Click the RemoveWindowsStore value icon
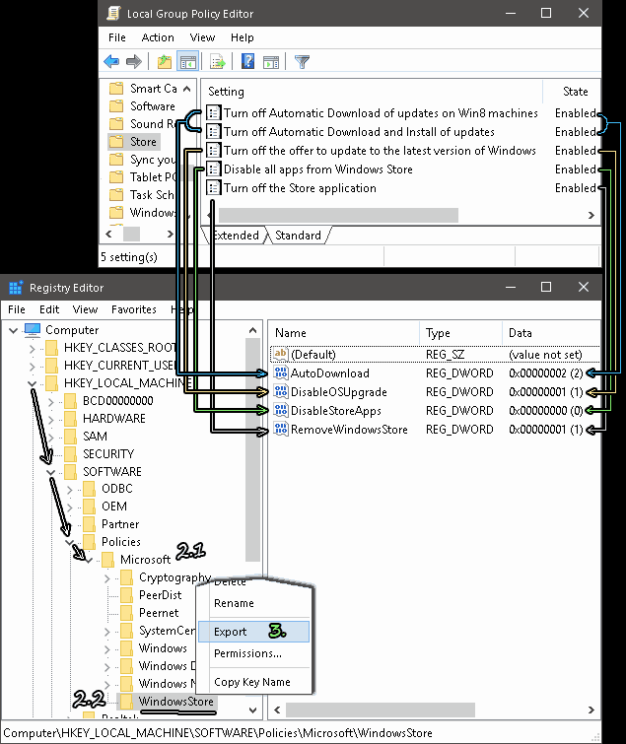The width and height of the screenshot is (626, 744). click(281, 430)
